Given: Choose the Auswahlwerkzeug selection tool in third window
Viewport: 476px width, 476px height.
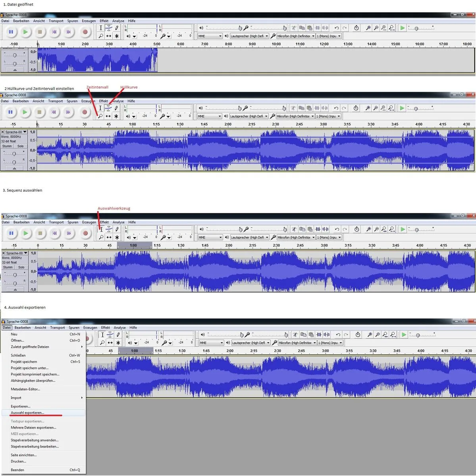Looking at the screenshot, I should tap(101, 229).
